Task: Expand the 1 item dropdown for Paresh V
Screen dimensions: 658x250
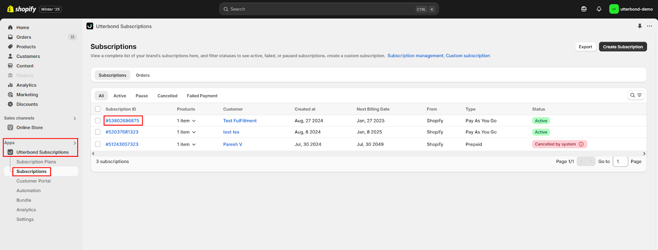Action: tap(186, 144)
